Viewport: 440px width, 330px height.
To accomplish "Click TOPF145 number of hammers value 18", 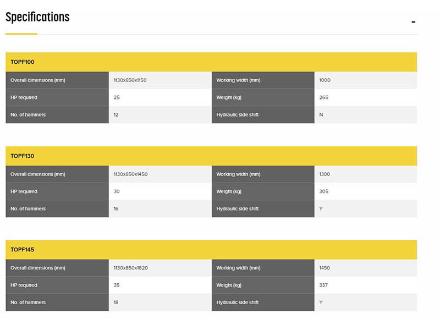I will (x=116, y=302).
